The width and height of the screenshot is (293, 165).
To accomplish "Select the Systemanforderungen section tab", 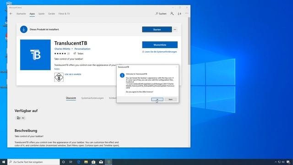I will [x=92, y=98].
